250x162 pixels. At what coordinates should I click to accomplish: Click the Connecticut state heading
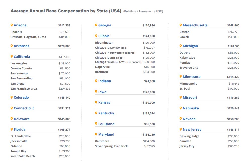pyautogui.click(x=24, y=108)
